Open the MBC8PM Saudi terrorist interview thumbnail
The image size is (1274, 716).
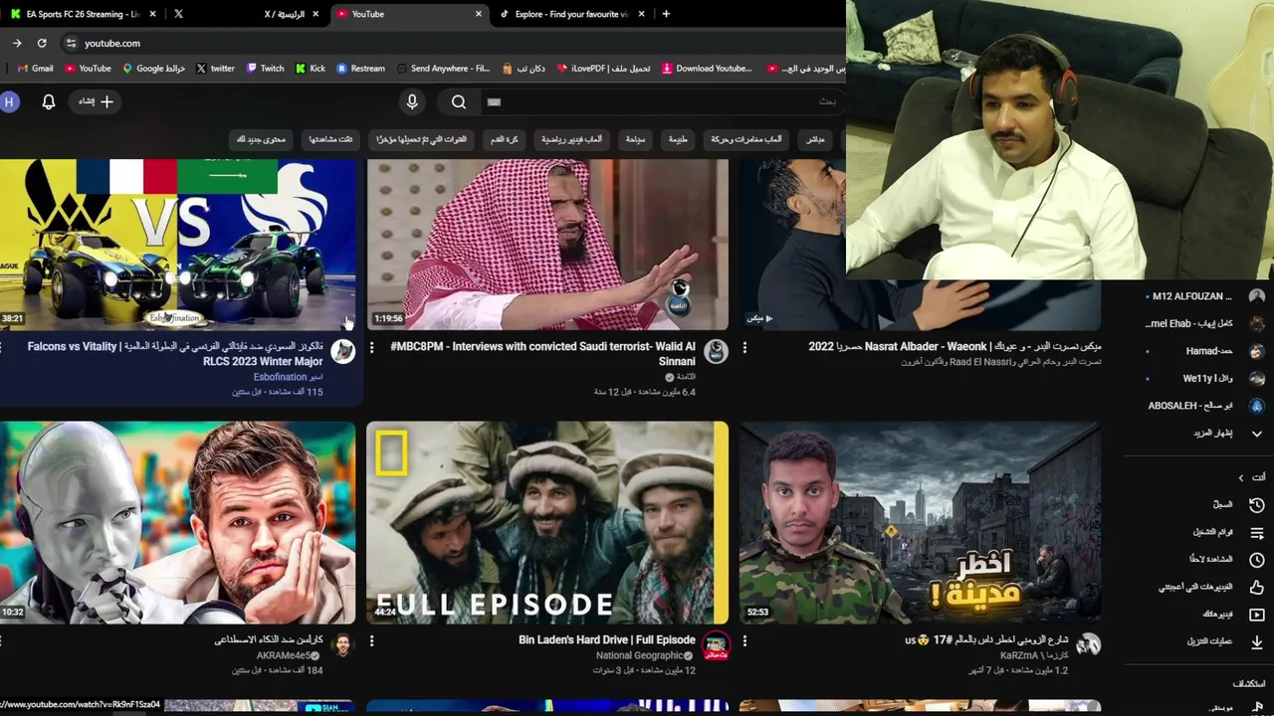pos(547,244)
